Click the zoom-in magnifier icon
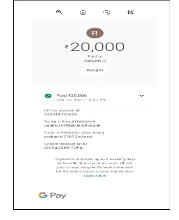 (x=59, y=12)
